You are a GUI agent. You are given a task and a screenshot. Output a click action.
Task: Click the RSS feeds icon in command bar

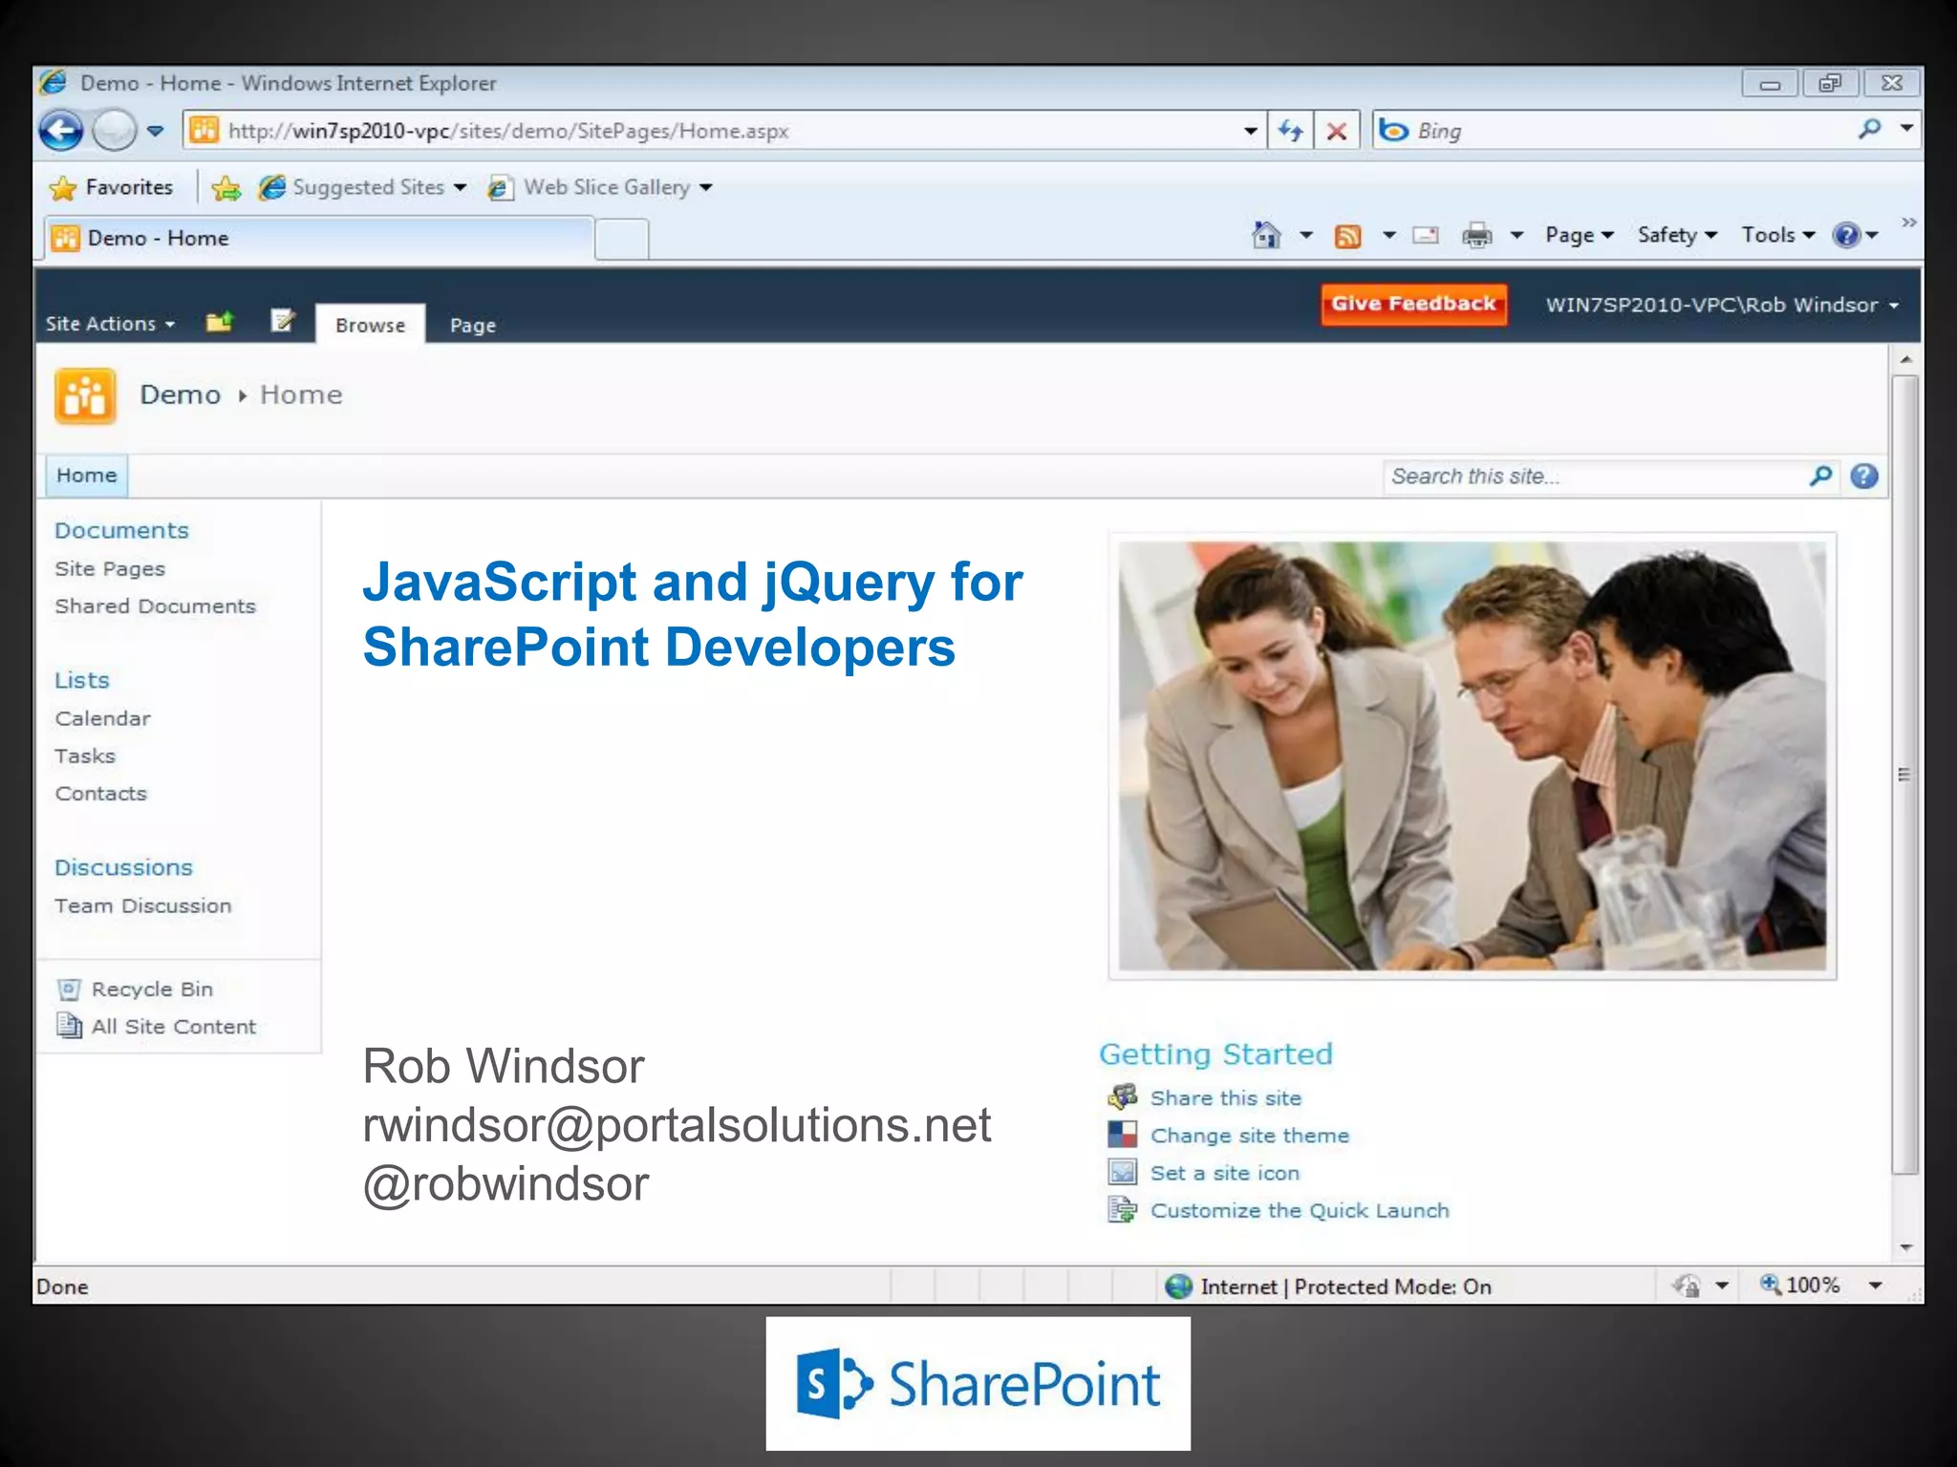[x=1347, y=236]
